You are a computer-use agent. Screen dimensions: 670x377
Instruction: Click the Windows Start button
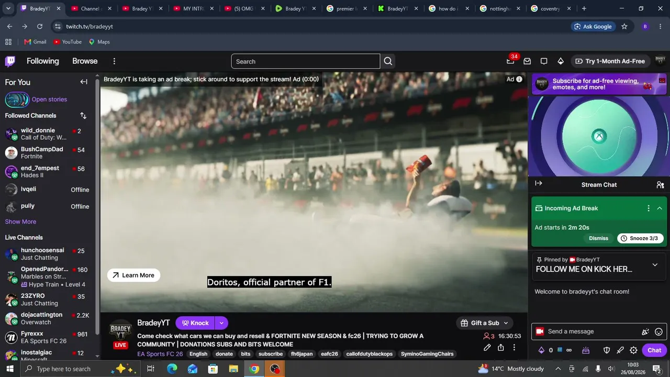coord(10,369)
